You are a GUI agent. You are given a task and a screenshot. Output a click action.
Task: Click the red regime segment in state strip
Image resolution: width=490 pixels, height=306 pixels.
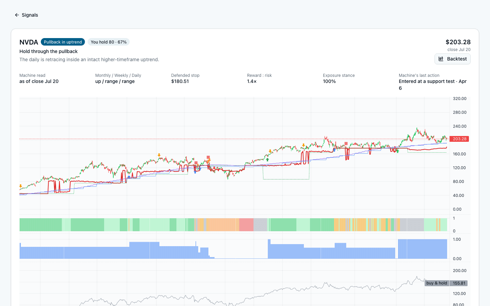point(246,225)
